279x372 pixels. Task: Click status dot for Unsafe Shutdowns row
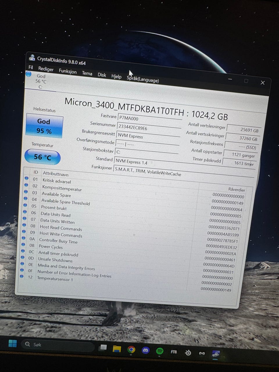[x=22, y=257]
